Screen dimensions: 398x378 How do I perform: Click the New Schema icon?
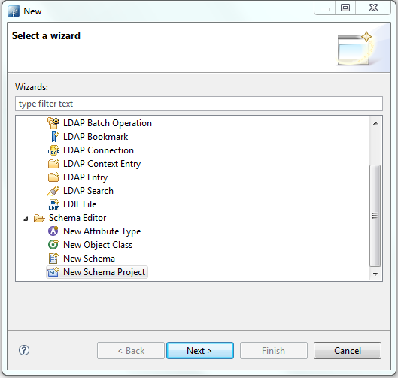[x=53, y=259]
